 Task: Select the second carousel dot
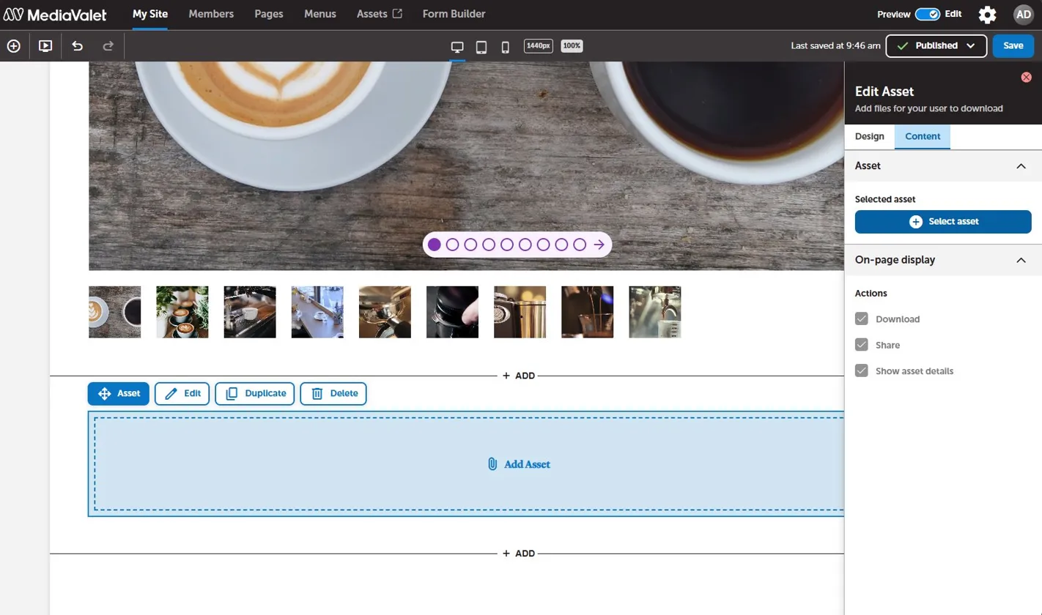click(452, 245)
